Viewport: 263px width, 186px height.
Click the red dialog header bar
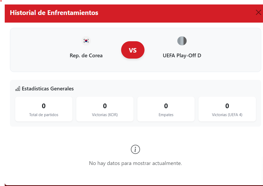[170, 13]
